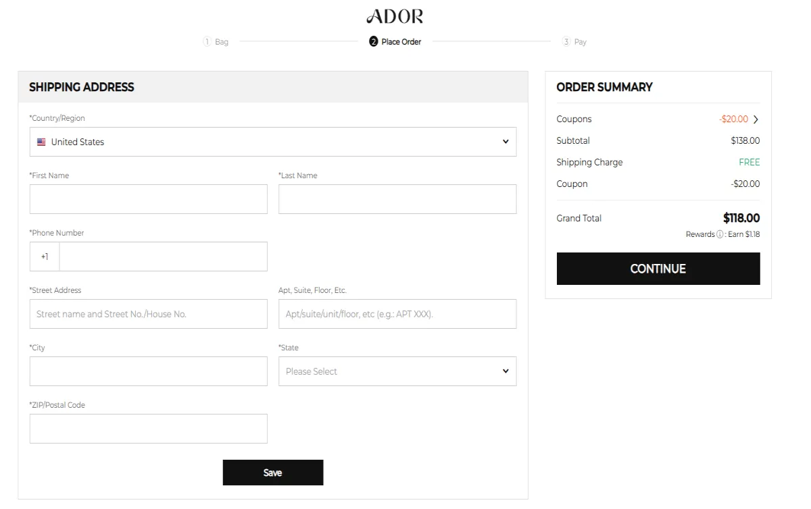Viewport: 811px width, 509px height.
Task: Click the Save button
Action: [x=272, y=472]
